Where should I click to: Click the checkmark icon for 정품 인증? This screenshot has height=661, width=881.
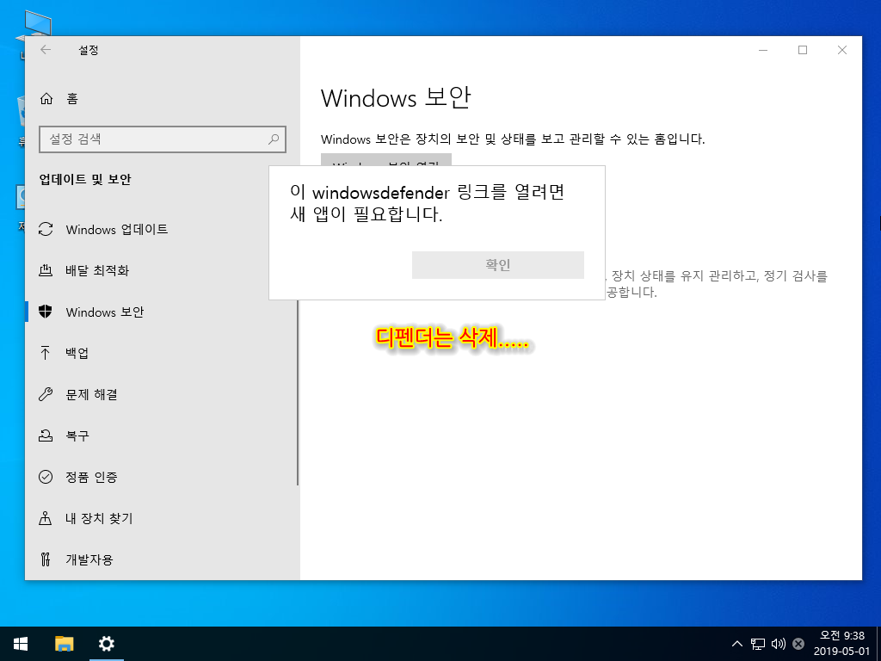click(46, 477)
